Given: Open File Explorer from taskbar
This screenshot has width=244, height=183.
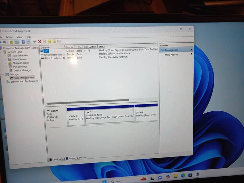Looking at the screenshot, I should 175,176.
